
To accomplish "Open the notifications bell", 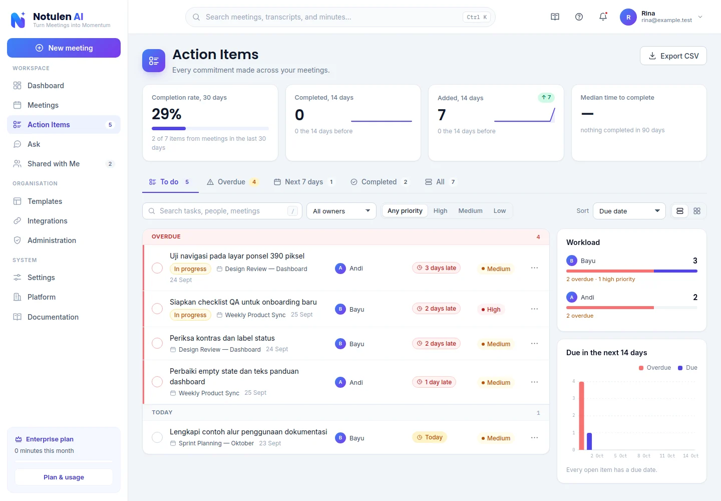I will pos(603,17).
